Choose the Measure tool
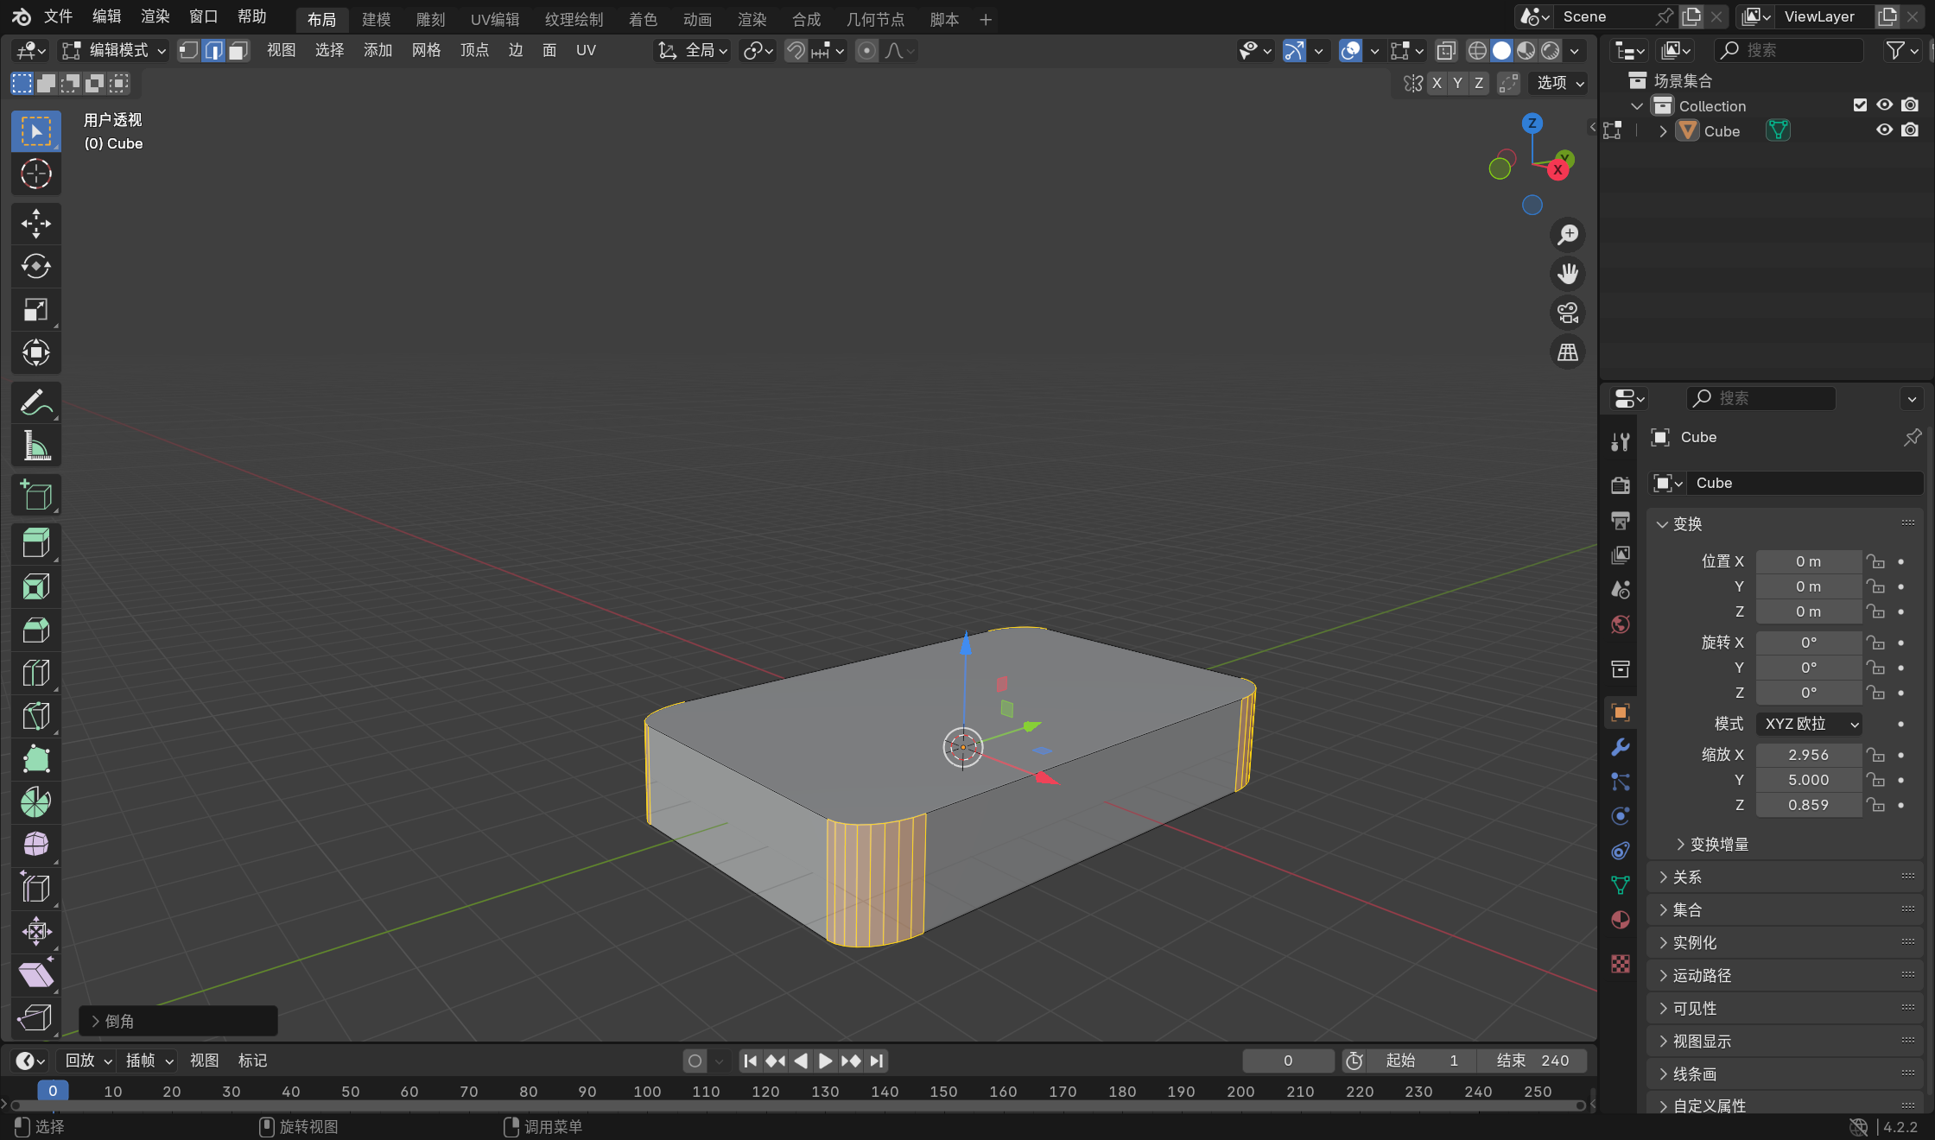This screenshot has height=1140, width=1935. (x=35, y=446)
